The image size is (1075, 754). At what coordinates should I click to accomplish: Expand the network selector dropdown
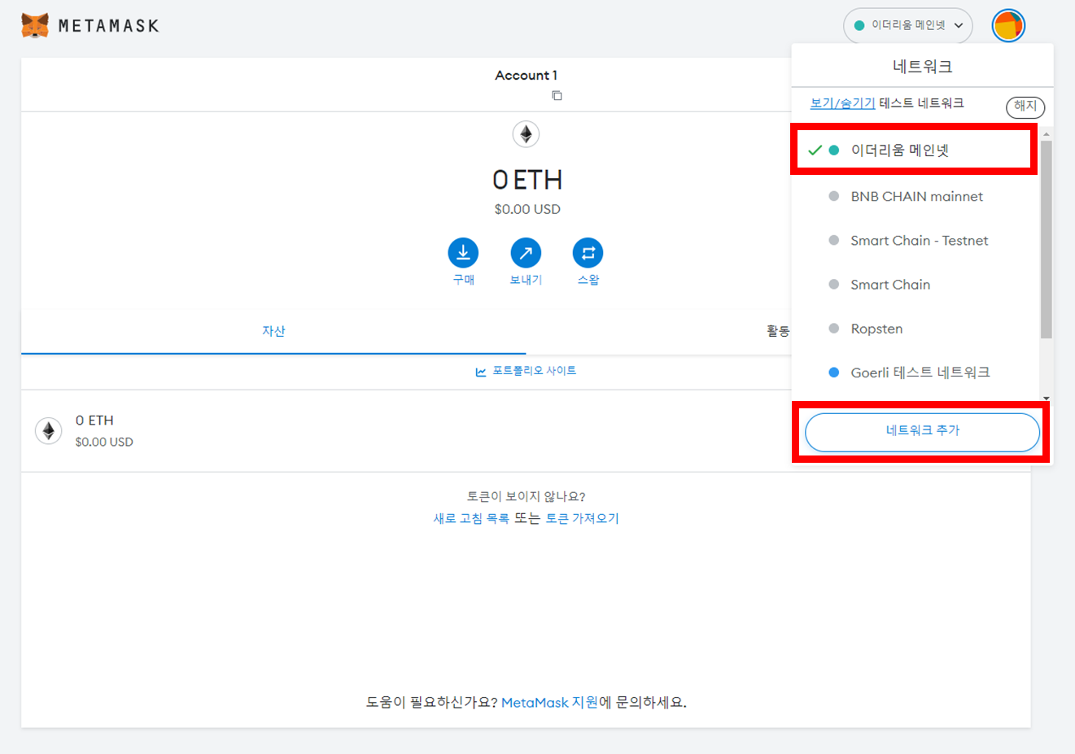[908, 26]
